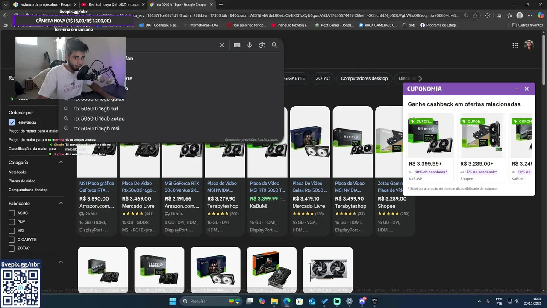Open the browser zoom magnifier icon
Screen dimensions: 547x308
click(466, 15)
